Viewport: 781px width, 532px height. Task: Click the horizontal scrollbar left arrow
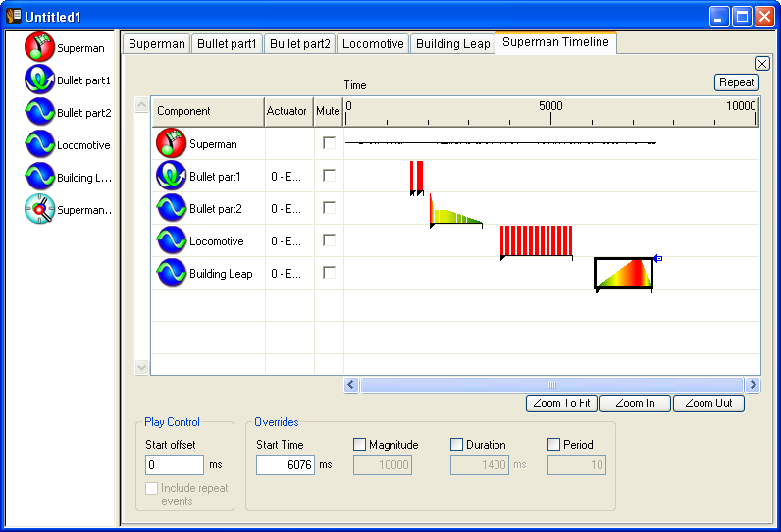pos(351,385)
